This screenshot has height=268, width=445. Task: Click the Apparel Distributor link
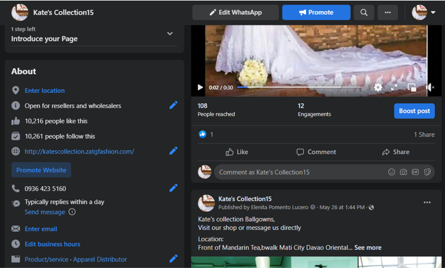tap(100, 259)
